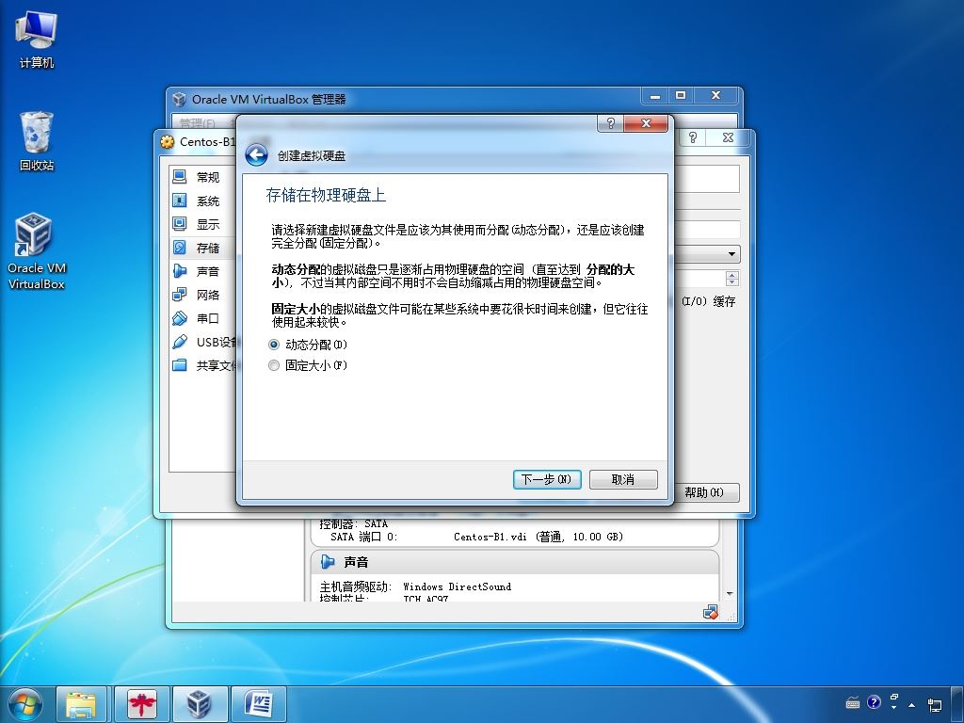This screenshot has height=723, width=964.
Task: Click the Centos-B1 settings gear title icon
Action: (168, 142)
